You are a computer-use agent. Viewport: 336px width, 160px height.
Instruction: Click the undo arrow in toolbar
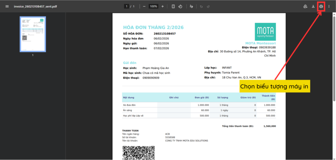coord(201,7)
